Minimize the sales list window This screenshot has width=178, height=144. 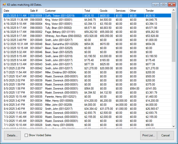(156, 5)
